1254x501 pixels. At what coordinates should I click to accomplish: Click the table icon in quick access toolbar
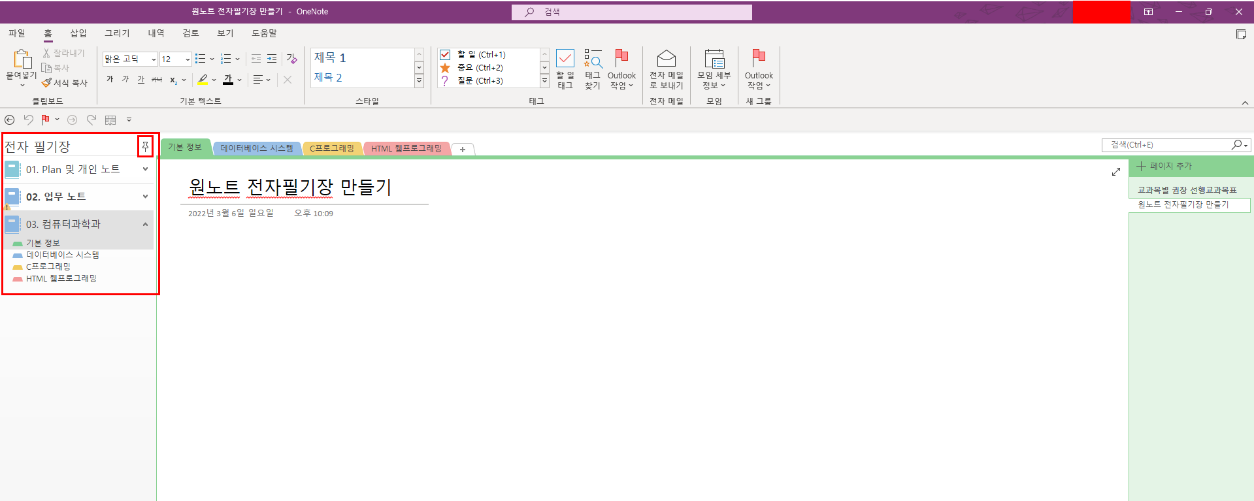(x=110, y=120)
